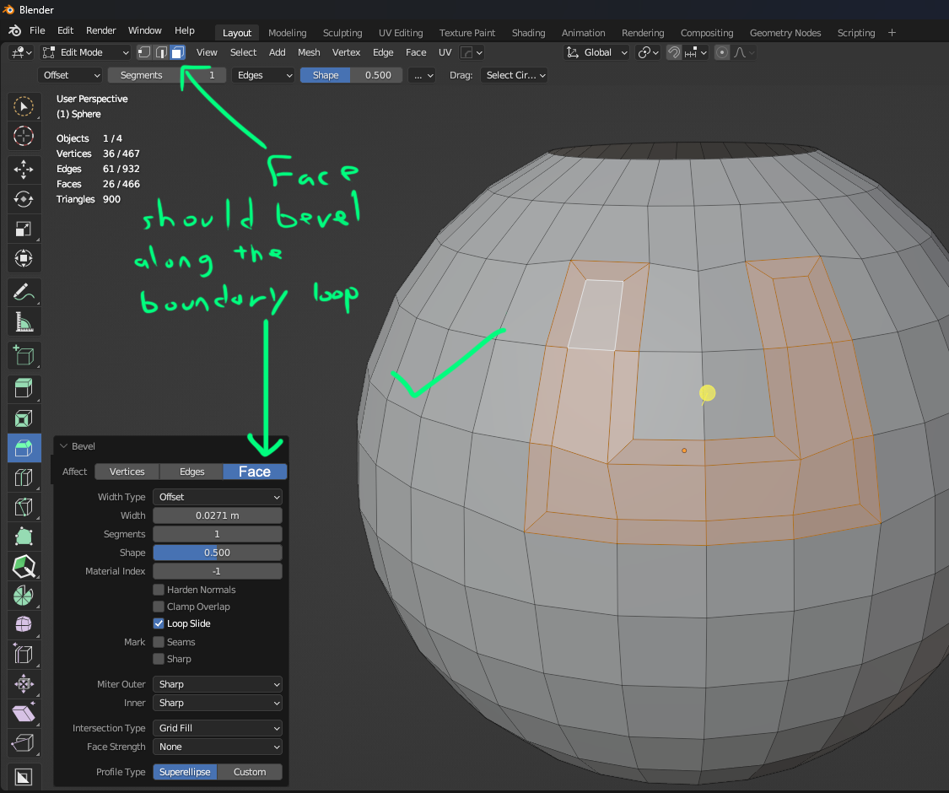Viewport: 949px width, 793px height.
Task: Switch to the UV Editing workspace tab
Action: point(401,33)
